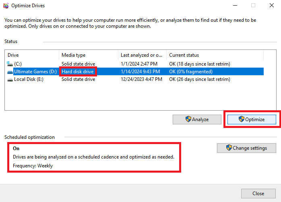The width and height of the screenshot is (281, 202).
Task: Click the Windows (C:) drive icon
Action: [x=10, y=64]
